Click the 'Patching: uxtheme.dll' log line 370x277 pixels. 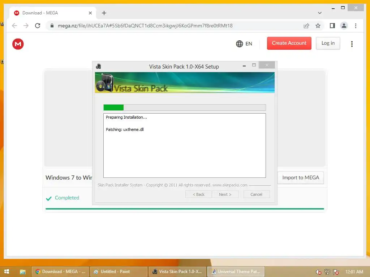pyautogui.click(x=125, y=129)
